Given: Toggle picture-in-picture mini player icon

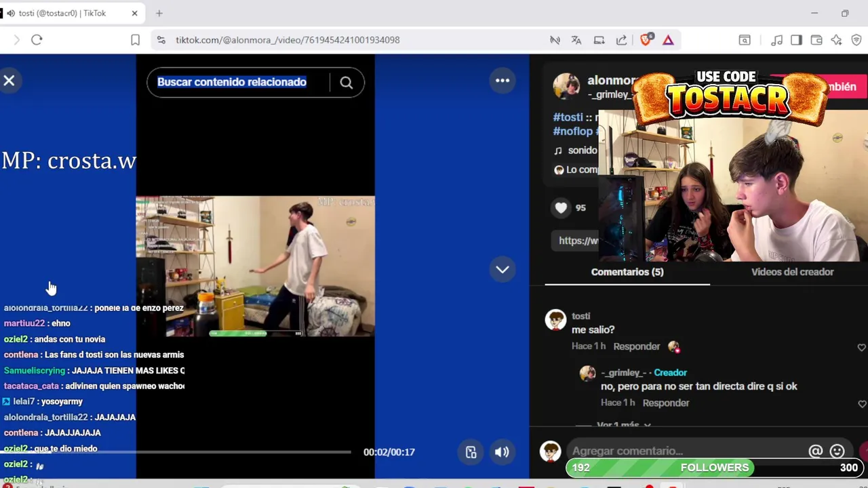Looking at the screenshot, I should tap(471, 452).
